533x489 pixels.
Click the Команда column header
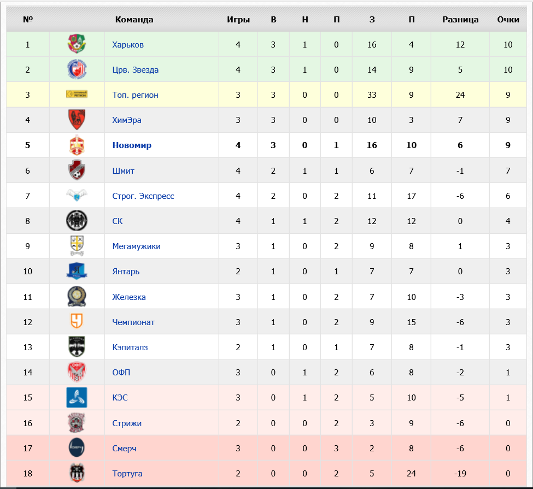tap(134, 19)
